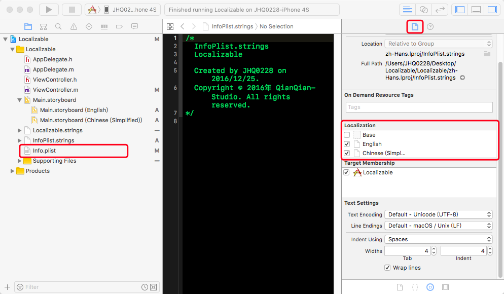This screenshot has height=294, width=504.
Task: Open the Find navigator magnifying glass
Action: [x=58, y=26]
